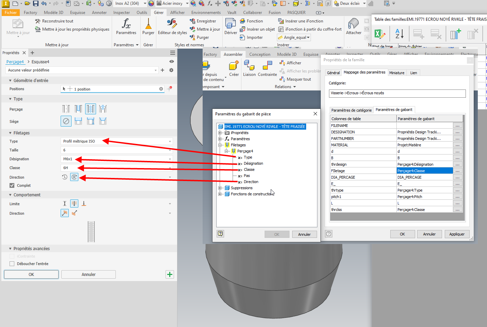Choose the counterbore Siège icon
Viewport: 487px width, 327px height.
tap(78, 121)
